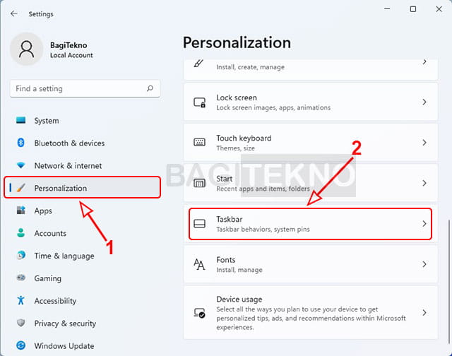
Task: Click the Privacy & security shield icon
Action: pyautogui.click(x=20, y=323)
